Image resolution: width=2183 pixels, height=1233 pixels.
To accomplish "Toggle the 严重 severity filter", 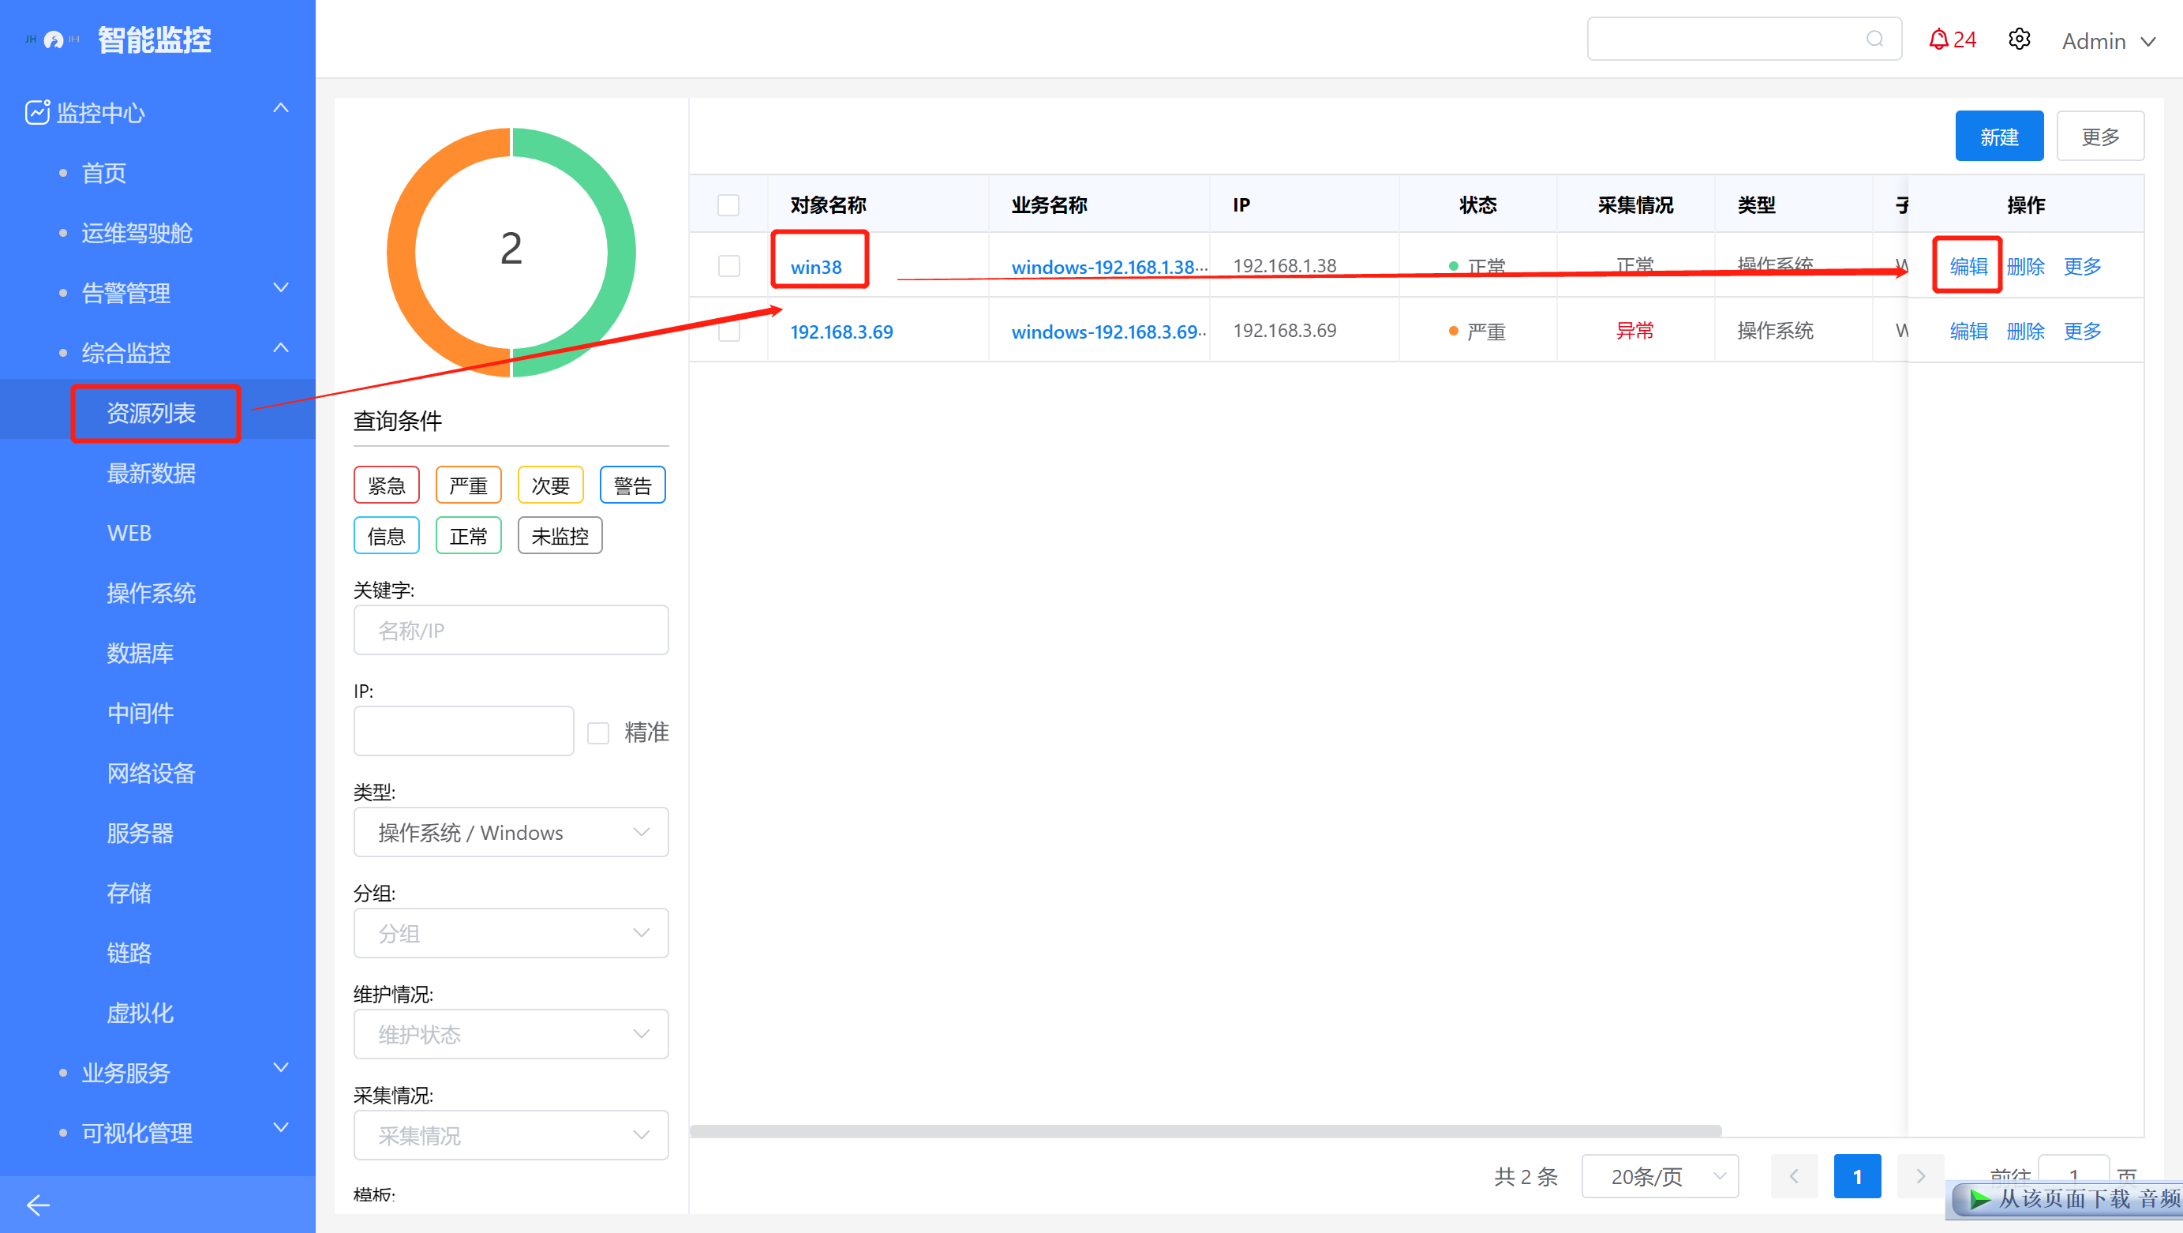I will click(469, 485).
